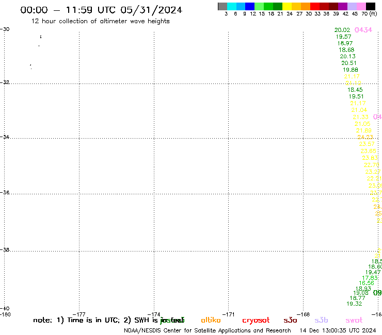Select the wave height reading 19.08

click(361, 293)
